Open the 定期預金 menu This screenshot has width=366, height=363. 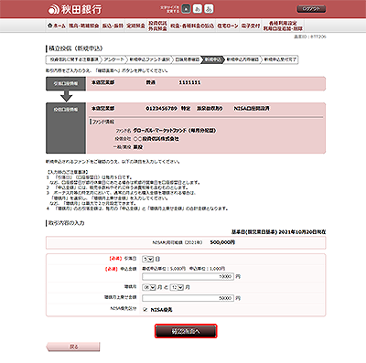(x=135, y=26)
